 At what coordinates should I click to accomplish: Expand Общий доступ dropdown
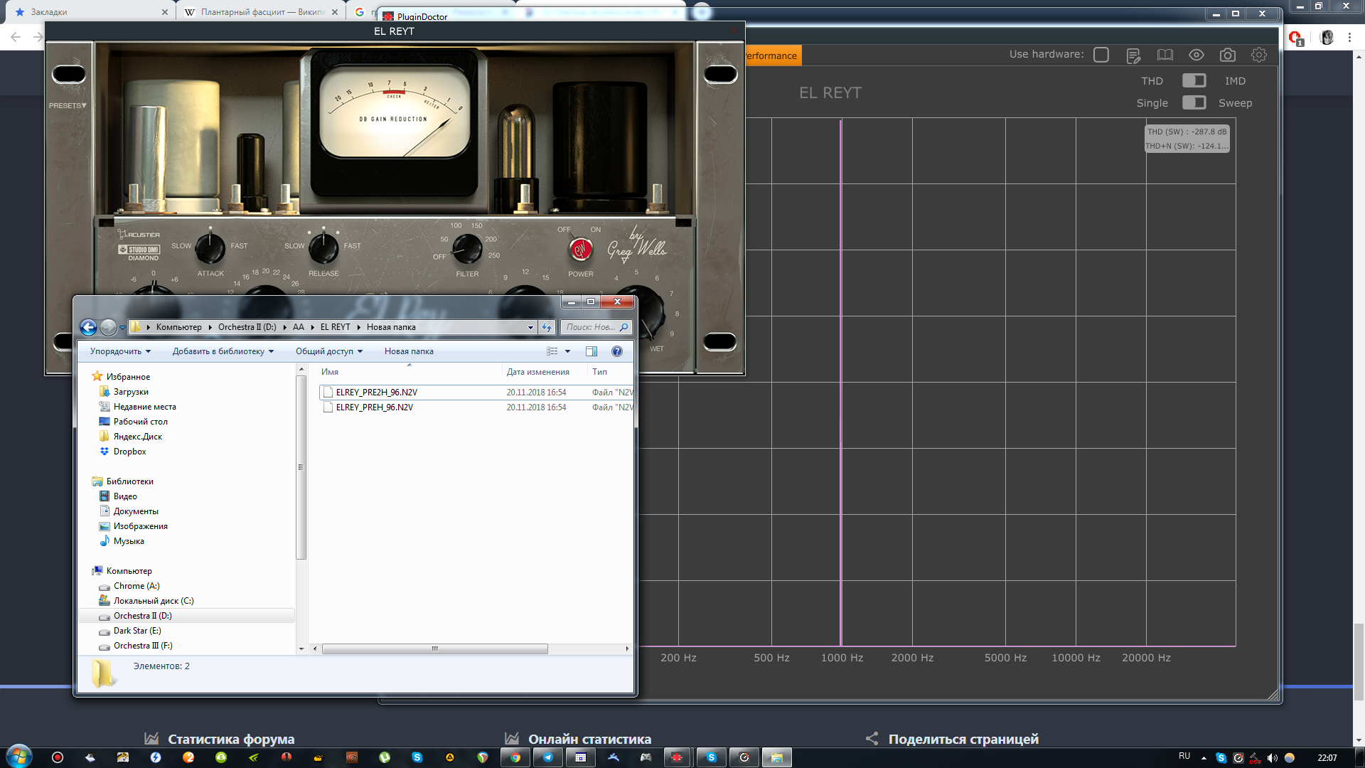click(x=328, y=351)
